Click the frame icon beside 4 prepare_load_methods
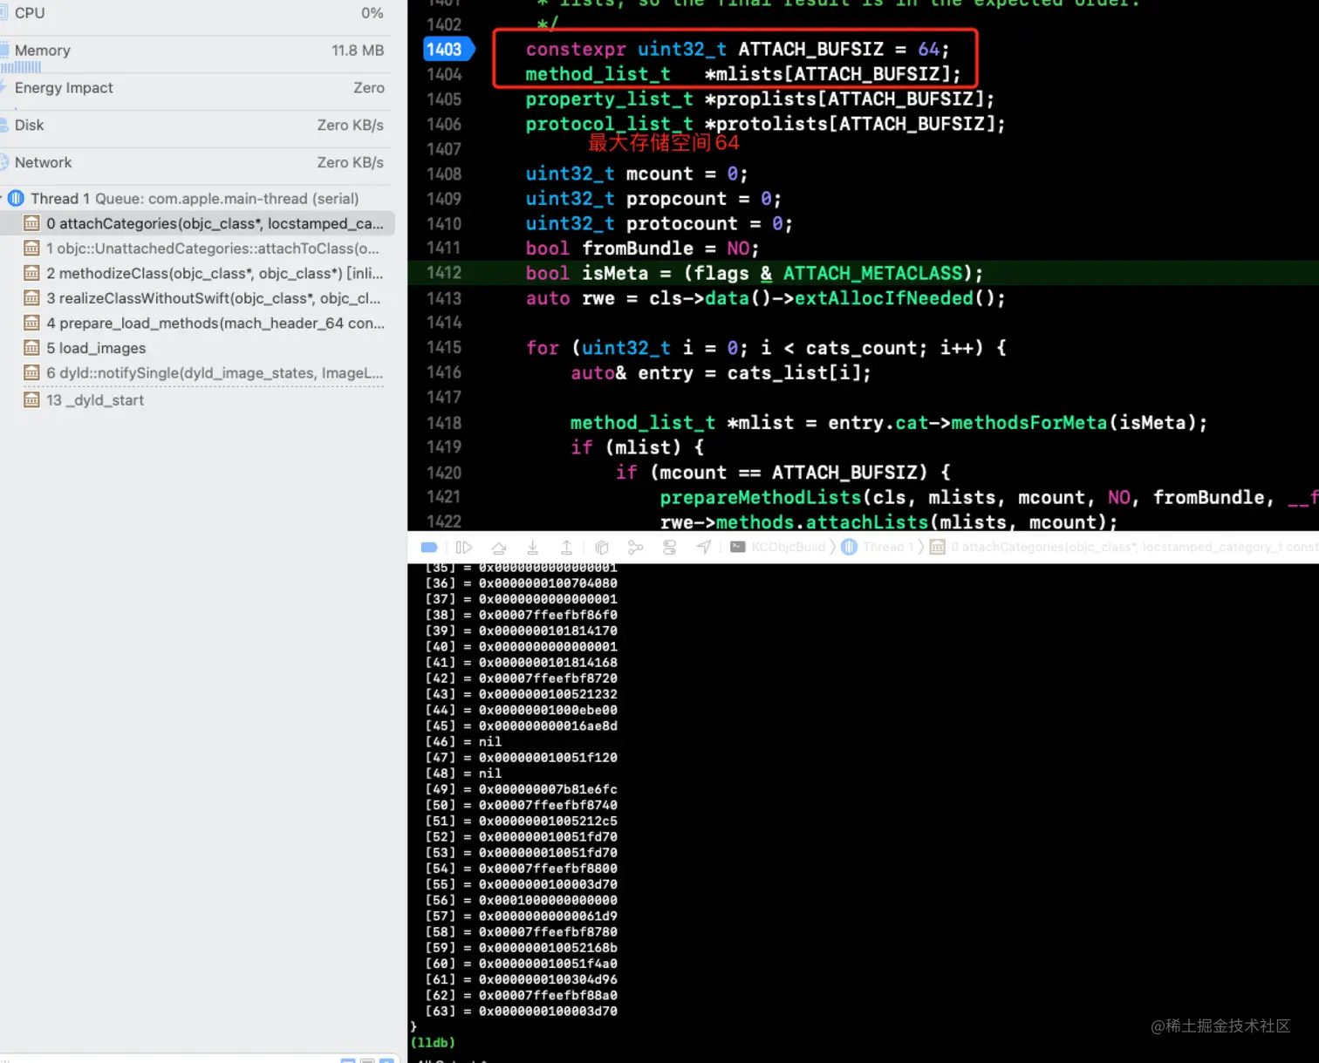This screenshot has height=1063, width=1319. point(31,323)
